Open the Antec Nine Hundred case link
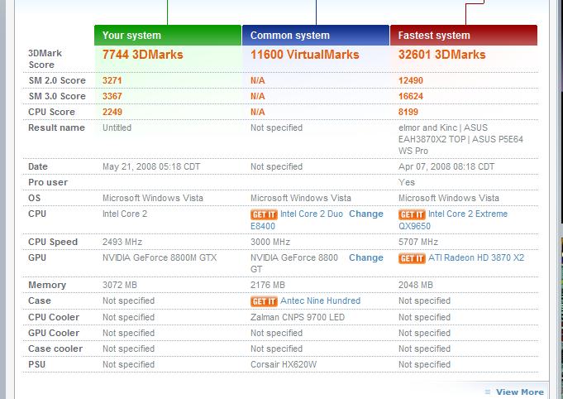The height and width of the screenshot is (399, 563). click(x=320, y=300)
